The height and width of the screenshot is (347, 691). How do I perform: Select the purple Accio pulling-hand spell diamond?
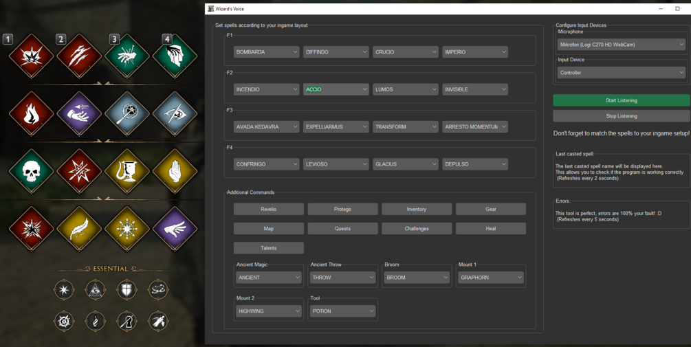click(79, 113)
